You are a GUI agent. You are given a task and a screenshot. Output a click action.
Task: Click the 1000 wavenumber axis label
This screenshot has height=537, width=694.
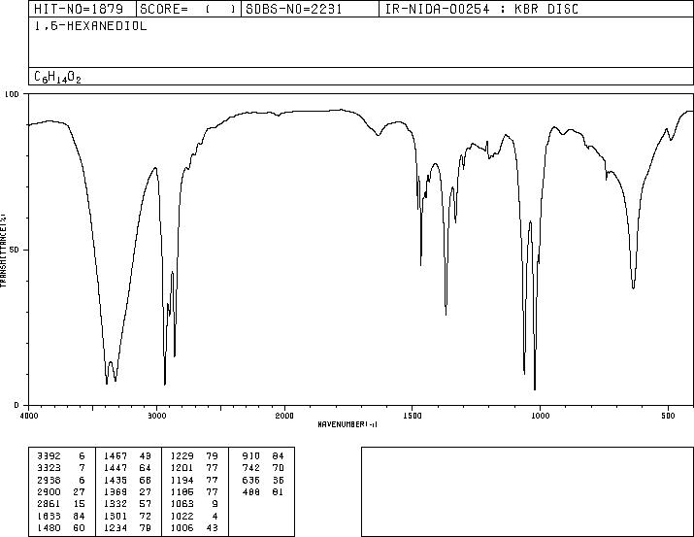[x=541, y=416]
